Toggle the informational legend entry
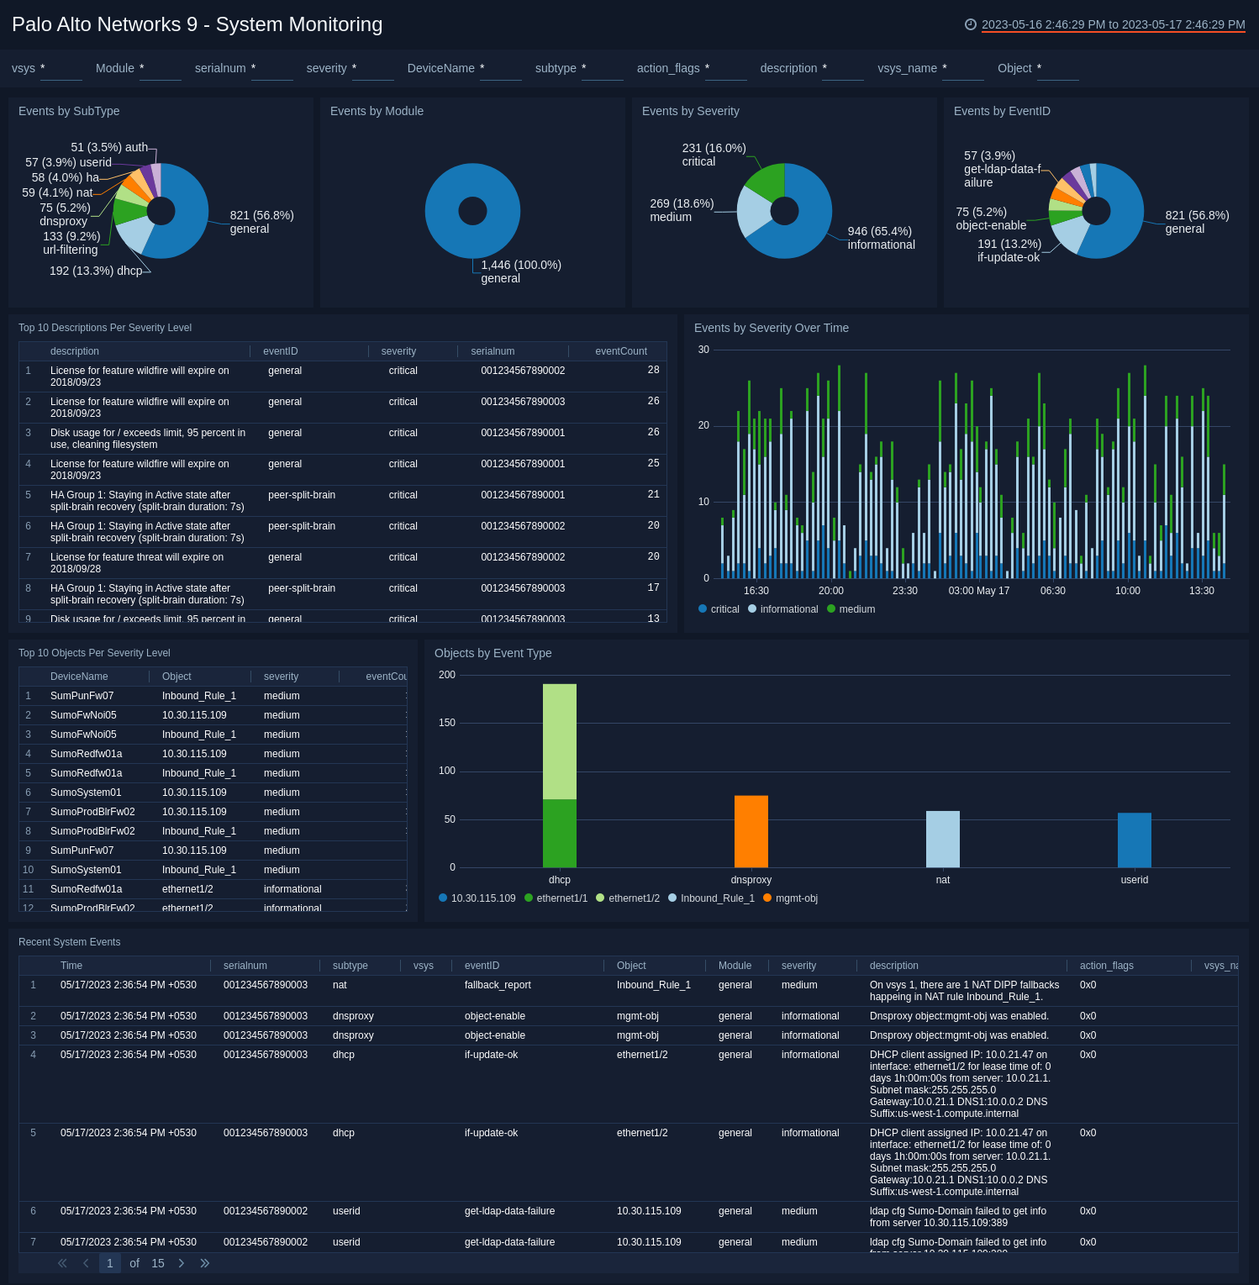Viewport: 1259px width, 1285px height. [784, 608]
